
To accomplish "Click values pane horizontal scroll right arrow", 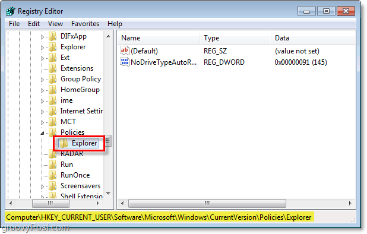I will (x=350, y=203).
